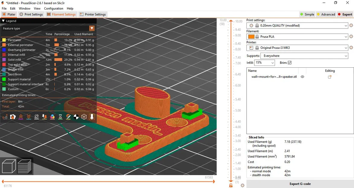Open print settings gear next to 0.20mm QUALITY
Screen dimensions: 354x188
(351, 26)
